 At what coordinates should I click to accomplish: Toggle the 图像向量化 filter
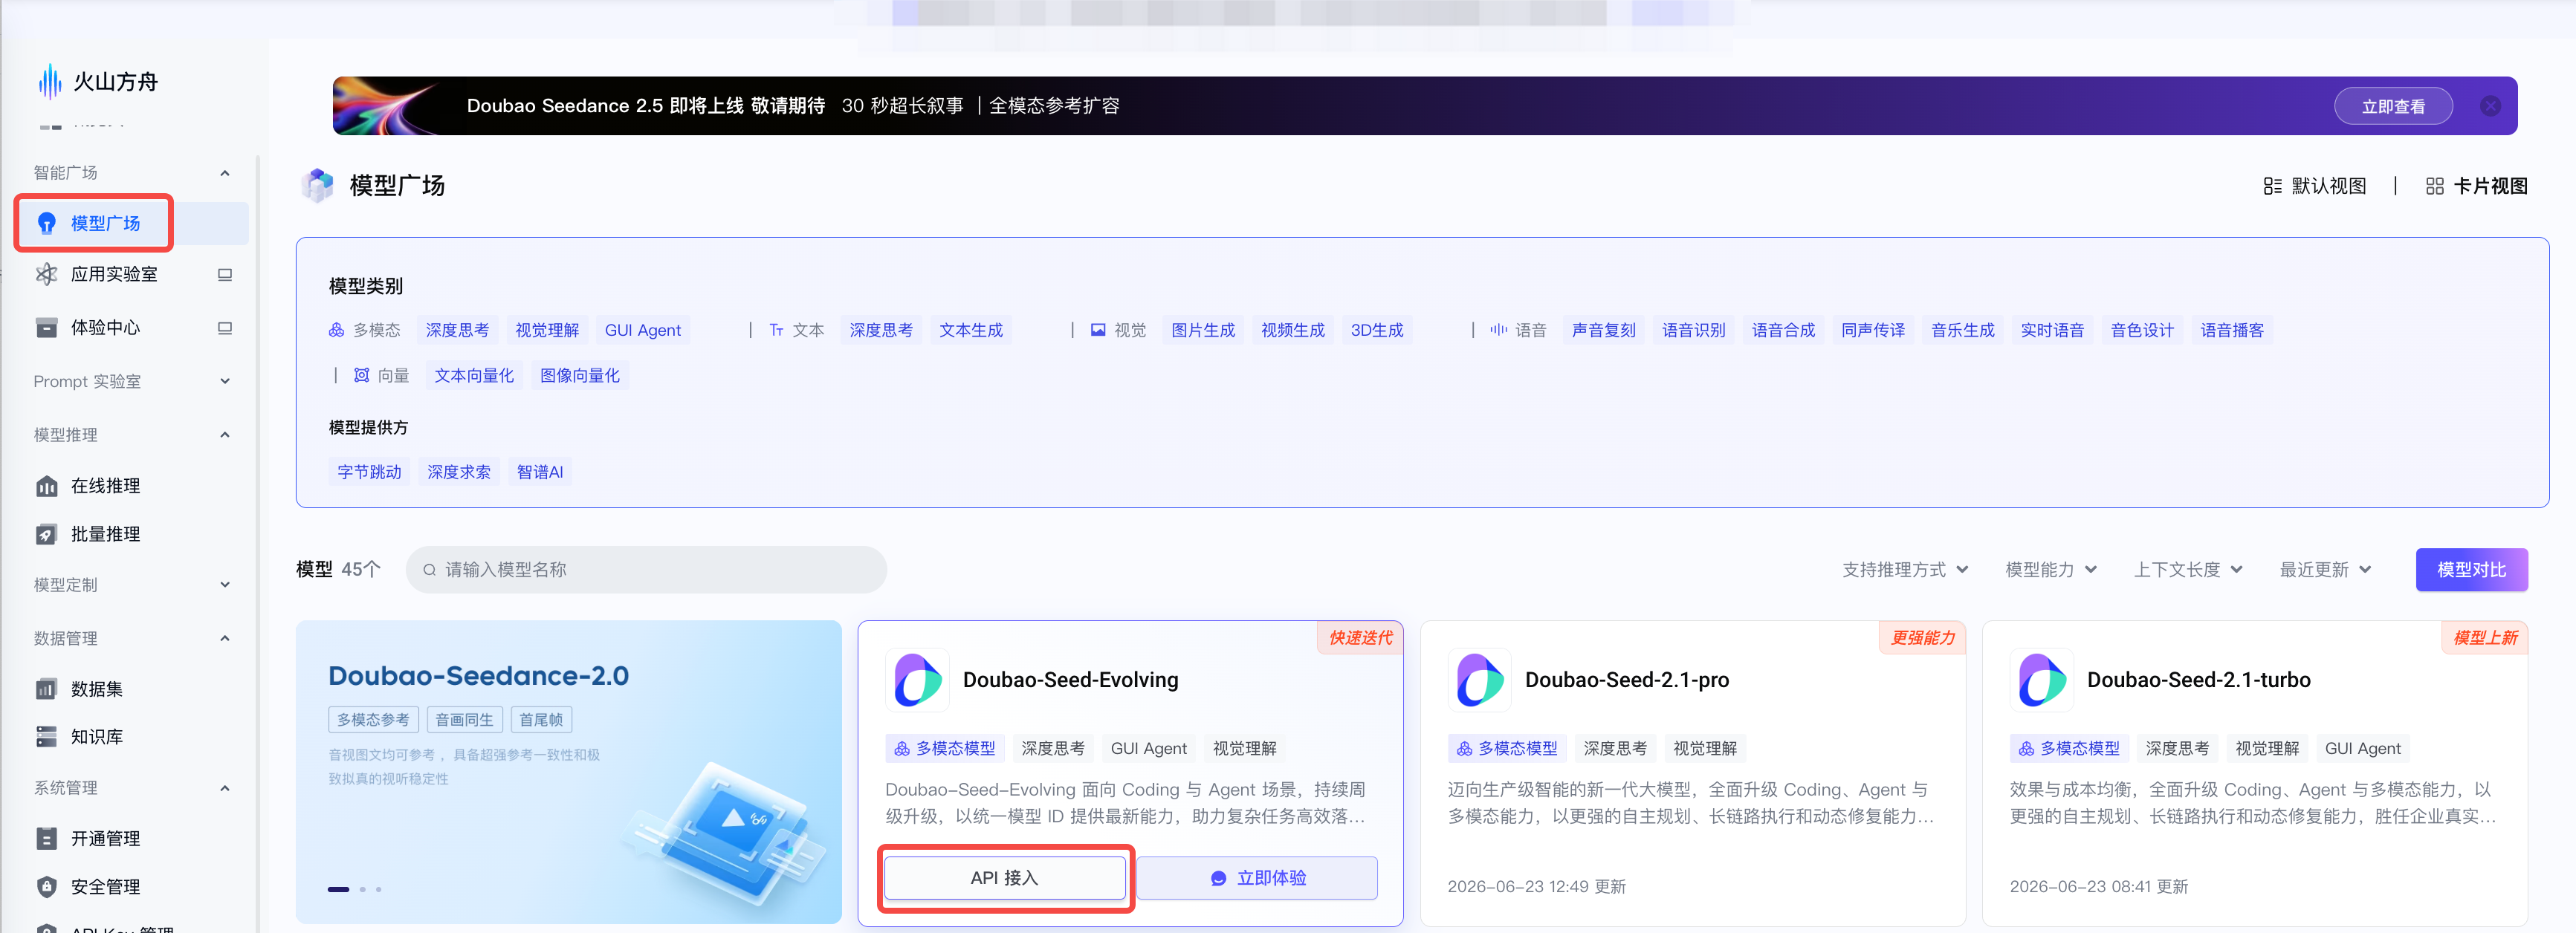pyautogui.click(x=580, y=375)
